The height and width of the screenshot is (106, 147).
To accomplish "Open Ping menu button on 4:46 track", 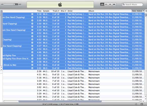I will [x=32, y=52].
